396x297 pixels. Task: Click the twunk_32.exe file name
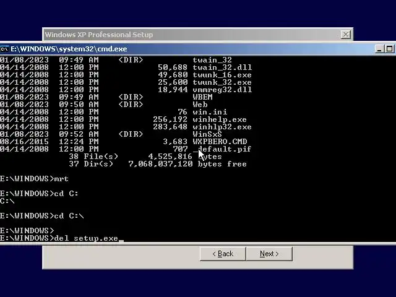[222, 82]
